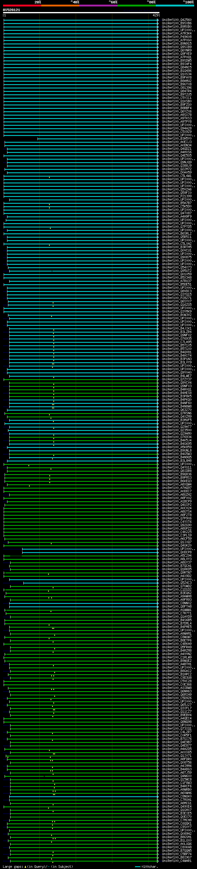Click the UniRef100_A0EIJ3 hit label
The image size is (197, 869).
(x=177, y=142)
